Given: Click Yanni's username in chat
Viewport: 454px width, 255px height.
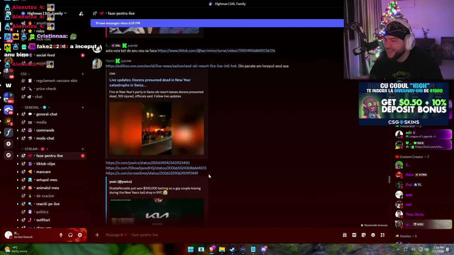Looking at the screenshot, I should pyautogui.click(x=110, y=61).
